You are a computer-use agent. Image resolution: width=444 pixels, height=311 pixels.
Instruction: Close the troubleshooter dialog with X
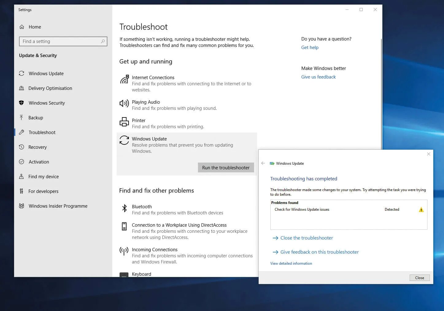pos(429,154)
